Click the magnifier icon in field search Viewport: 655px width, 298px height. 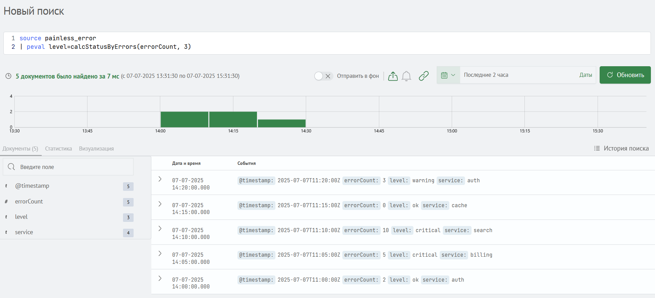tap(11, 167)
